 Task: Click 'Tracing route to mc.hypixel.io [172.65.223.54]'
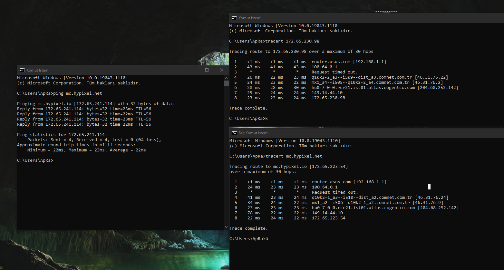[289, 167]
